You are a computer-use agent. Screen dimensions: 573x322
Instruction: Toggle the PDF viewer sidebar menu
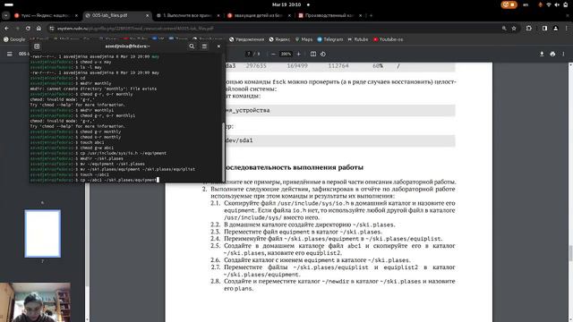(x=10, y=54)
